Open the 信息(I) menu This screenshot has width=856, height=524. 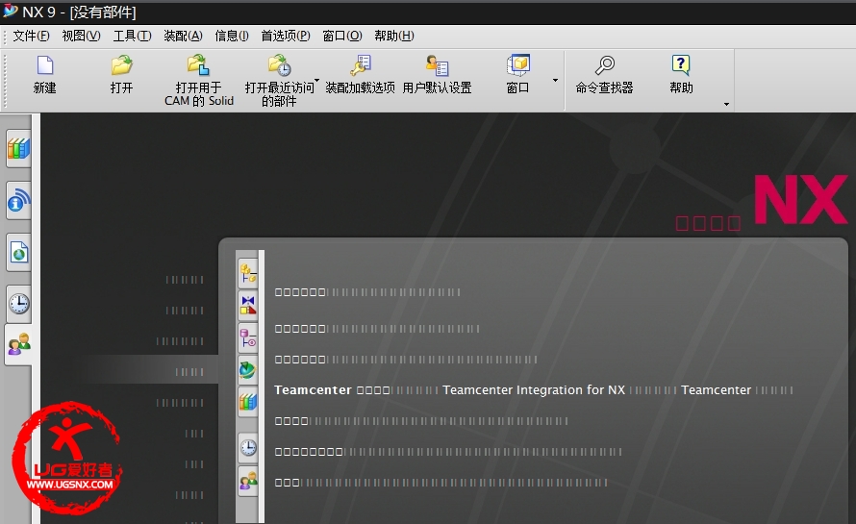(232, 36)
